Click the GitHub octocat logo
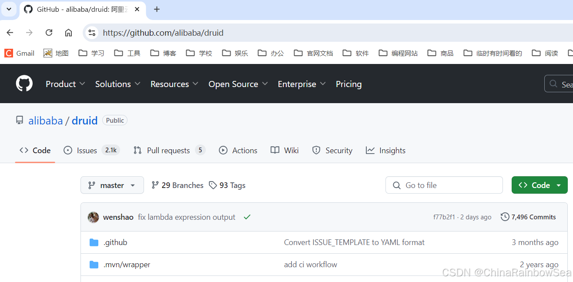Screen dimensions: 573x282 [24, 84]
